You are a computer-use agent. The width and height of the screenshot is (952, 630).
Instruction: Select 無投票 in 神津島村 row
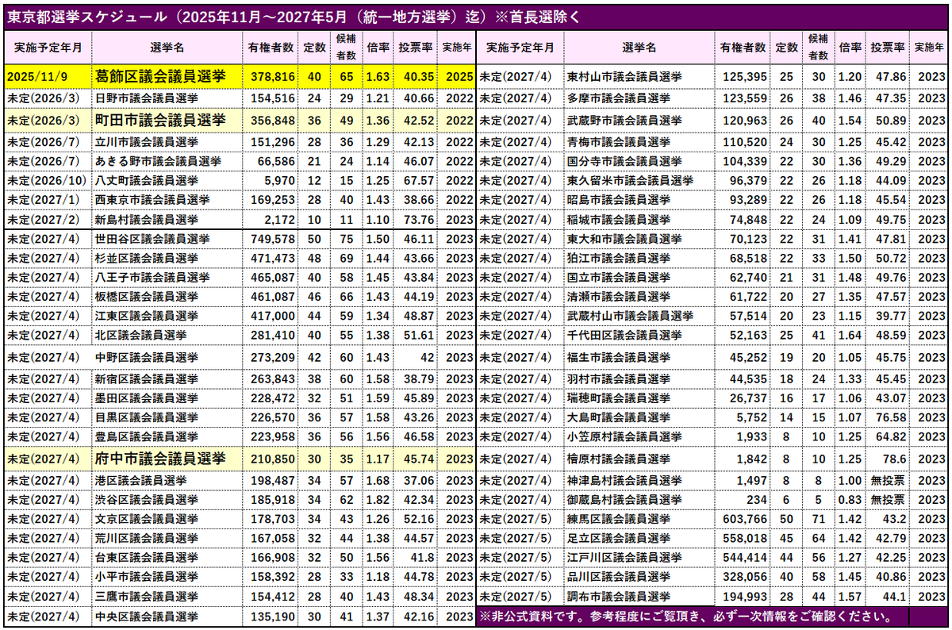(889, 480)
